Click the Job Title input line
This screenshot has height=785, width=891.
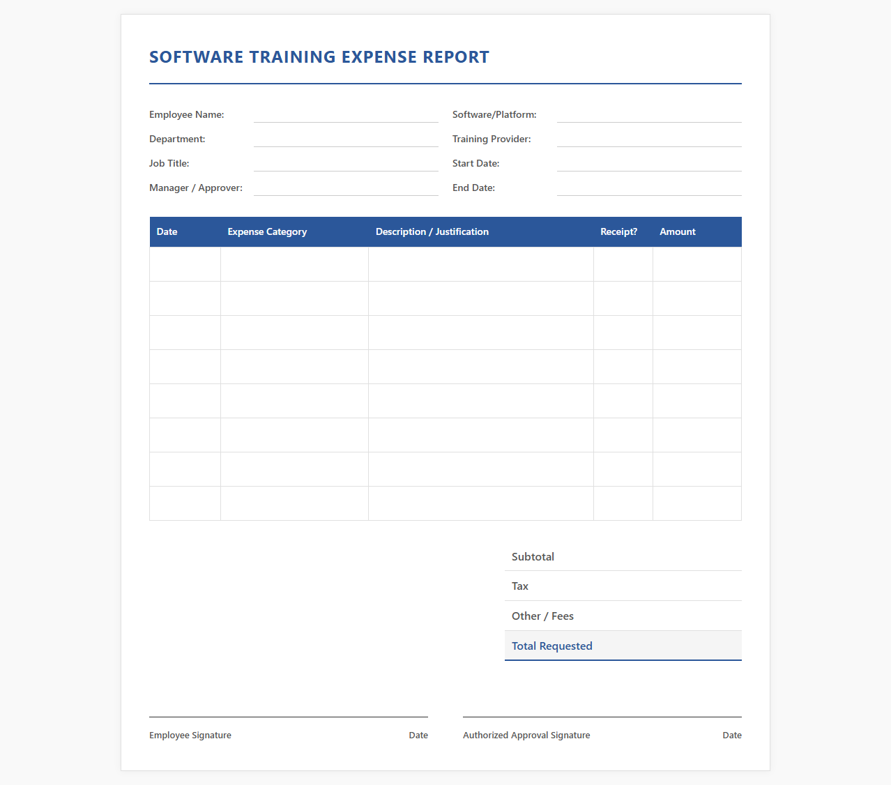click(346, 164)
